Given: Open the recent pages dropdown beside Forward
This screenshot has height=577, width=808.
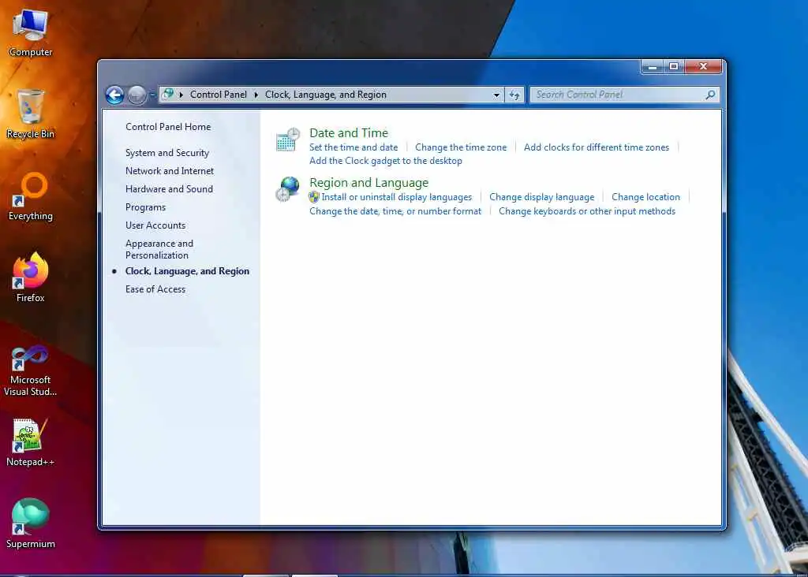Looking at the screenshot, I should [x=152, y=95].
